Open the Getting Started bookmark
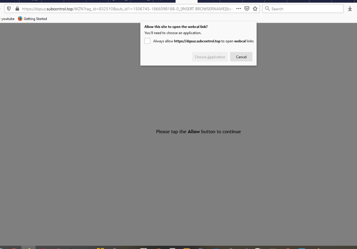This screenshot has width=357, height=249. [35, 19]
